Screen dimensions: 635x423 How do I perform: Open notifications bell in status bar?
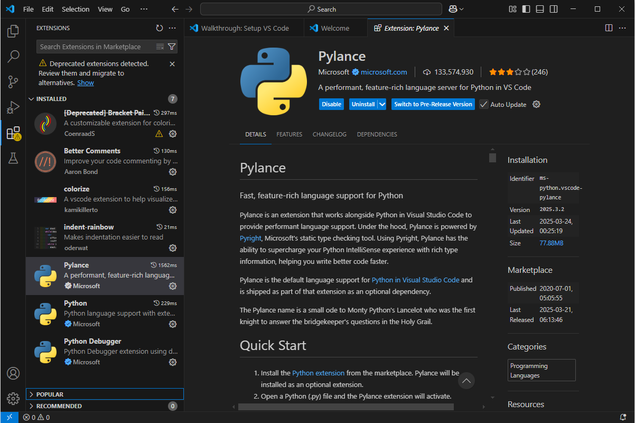[623, 417]
